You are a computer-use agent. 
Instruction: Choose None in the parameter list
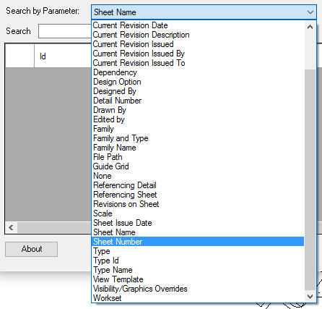[x=198, y=176]
